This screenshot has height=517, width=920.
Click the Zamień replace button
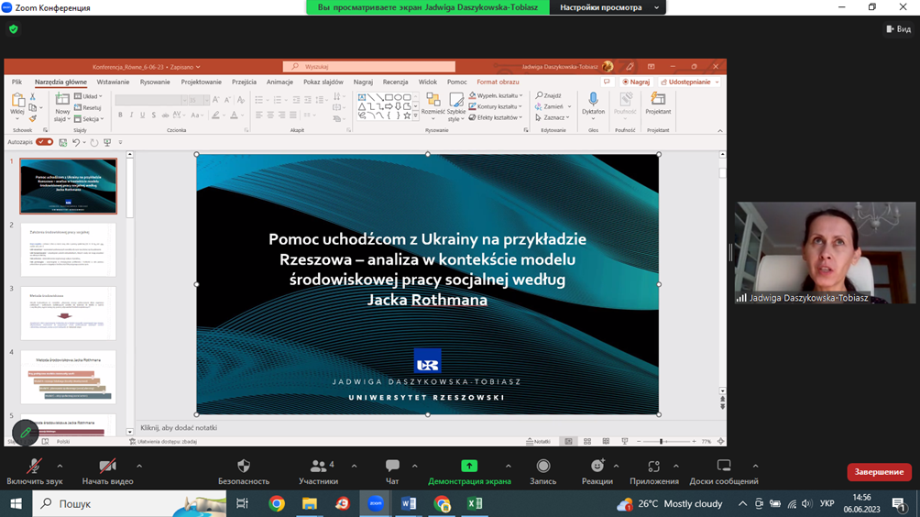tap(553, 106)
